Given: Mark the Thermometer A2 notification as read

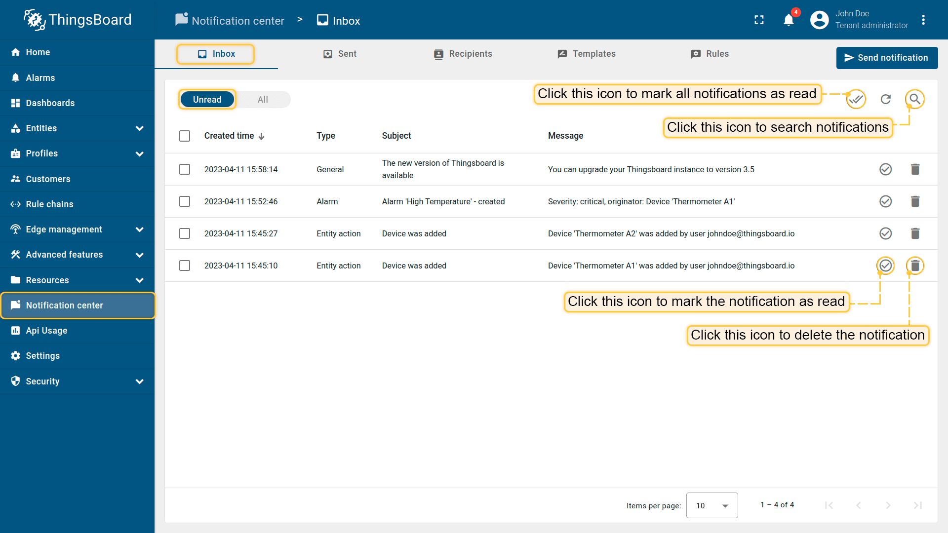Looking at the screenshot, I should tap(885, 233).
